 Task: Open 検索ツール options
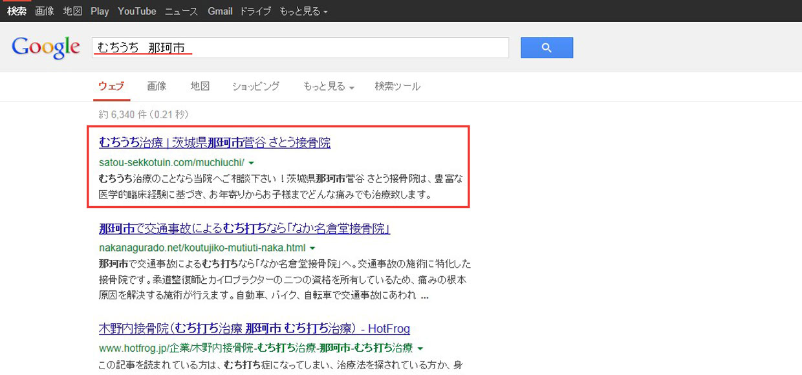(x=397, y=86)
